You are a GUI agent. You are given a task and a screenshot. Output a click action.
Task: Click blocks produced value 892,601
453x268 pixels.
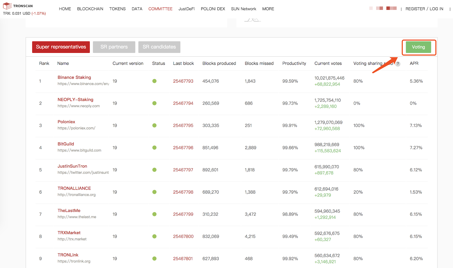pos(210,170)
